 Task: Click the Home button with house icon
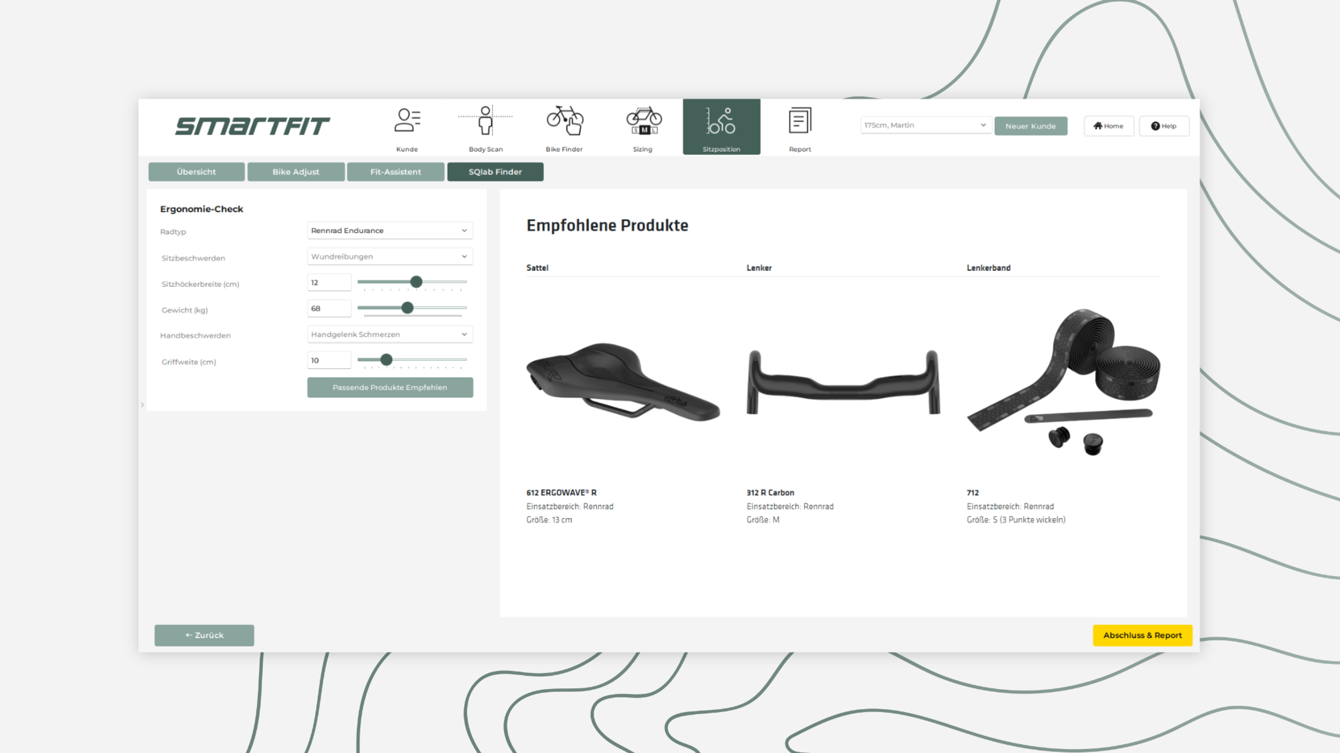1109,126
